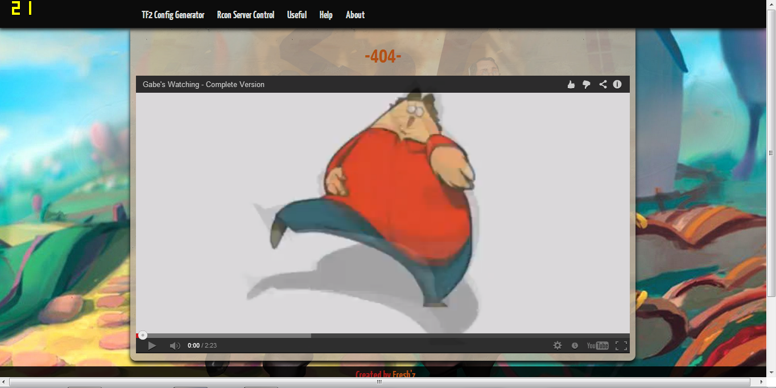776x388 pixels.
Task: Dislike the video with thumbs down icon
Action: tap(587, 84)
